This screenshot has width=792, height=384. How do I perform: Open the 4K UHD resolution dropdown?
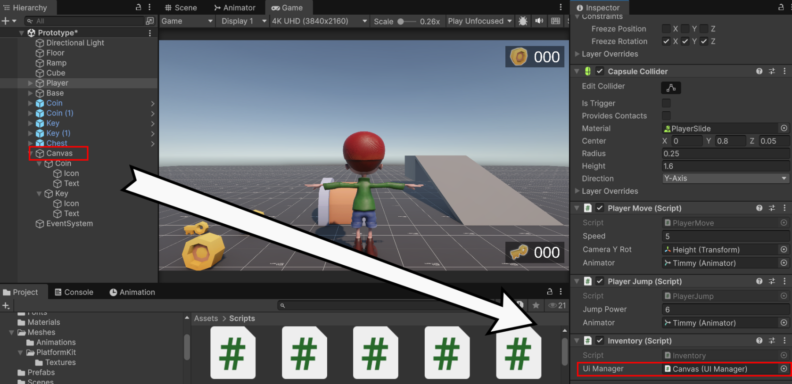(x=319, y=21)
